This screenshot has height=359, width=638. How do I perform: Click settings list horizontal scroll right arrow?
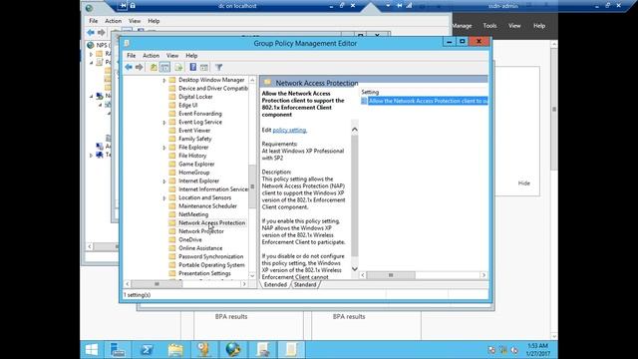[483, 275]
